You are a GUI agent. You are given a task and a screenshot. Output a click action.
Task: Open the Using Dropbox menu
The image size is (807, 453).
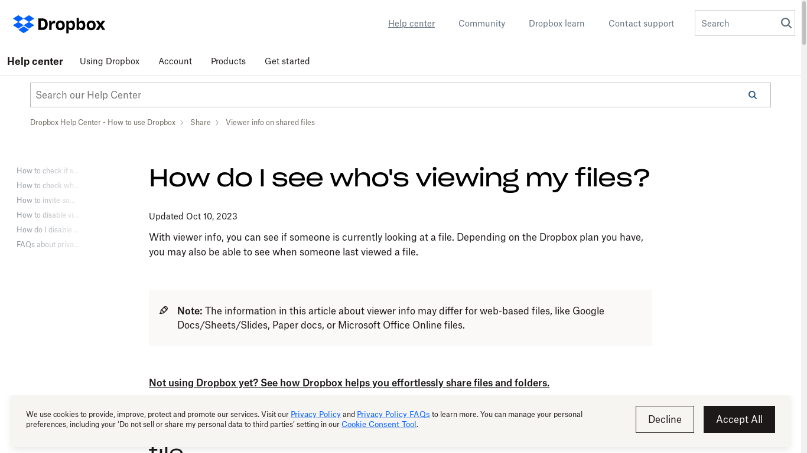(109, 61)
